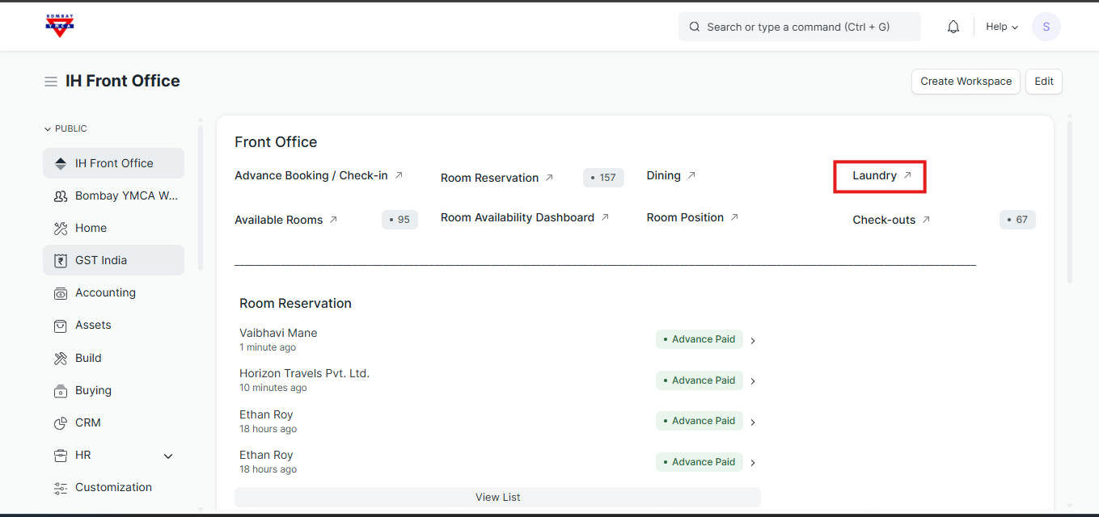Open the user avatar S menu
Viewport: 1099px width, 517px height.
click(x=1046, y=27)
